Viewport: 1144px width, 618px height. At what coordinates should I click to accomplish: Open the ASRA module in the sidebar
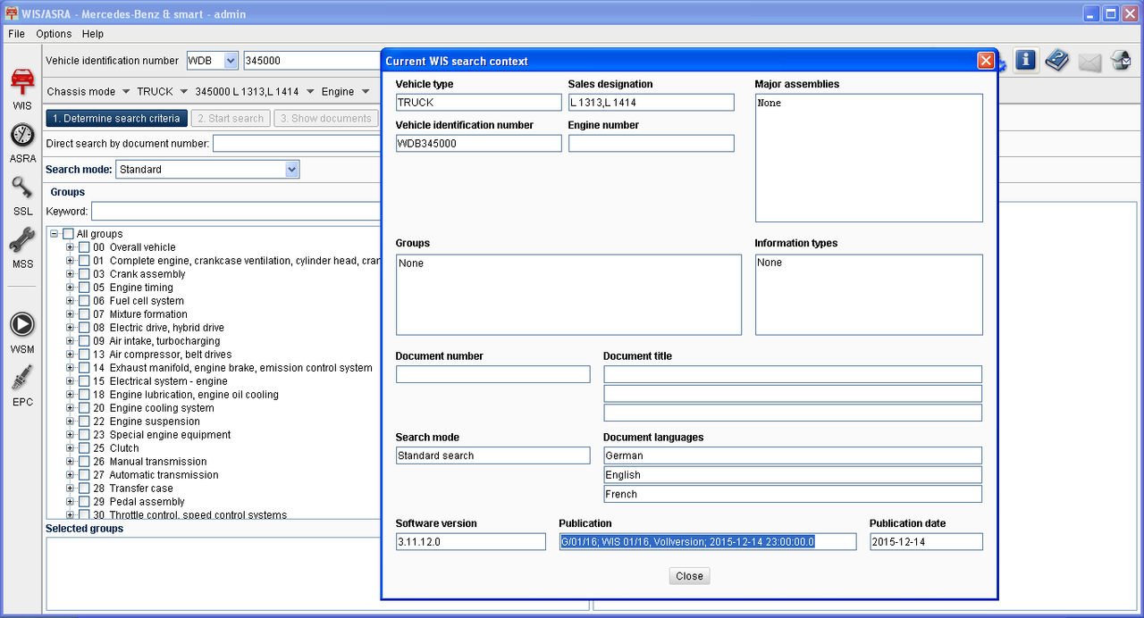22,142
